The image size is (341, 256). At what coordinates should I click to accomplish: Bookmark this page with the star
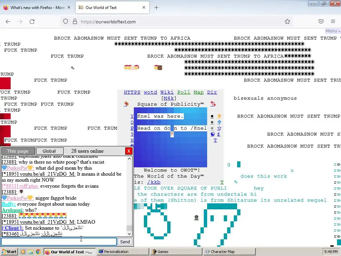[x=287, y=21]
